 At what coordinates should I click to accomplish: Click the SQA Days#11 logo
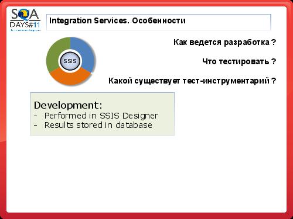(25, 20)
